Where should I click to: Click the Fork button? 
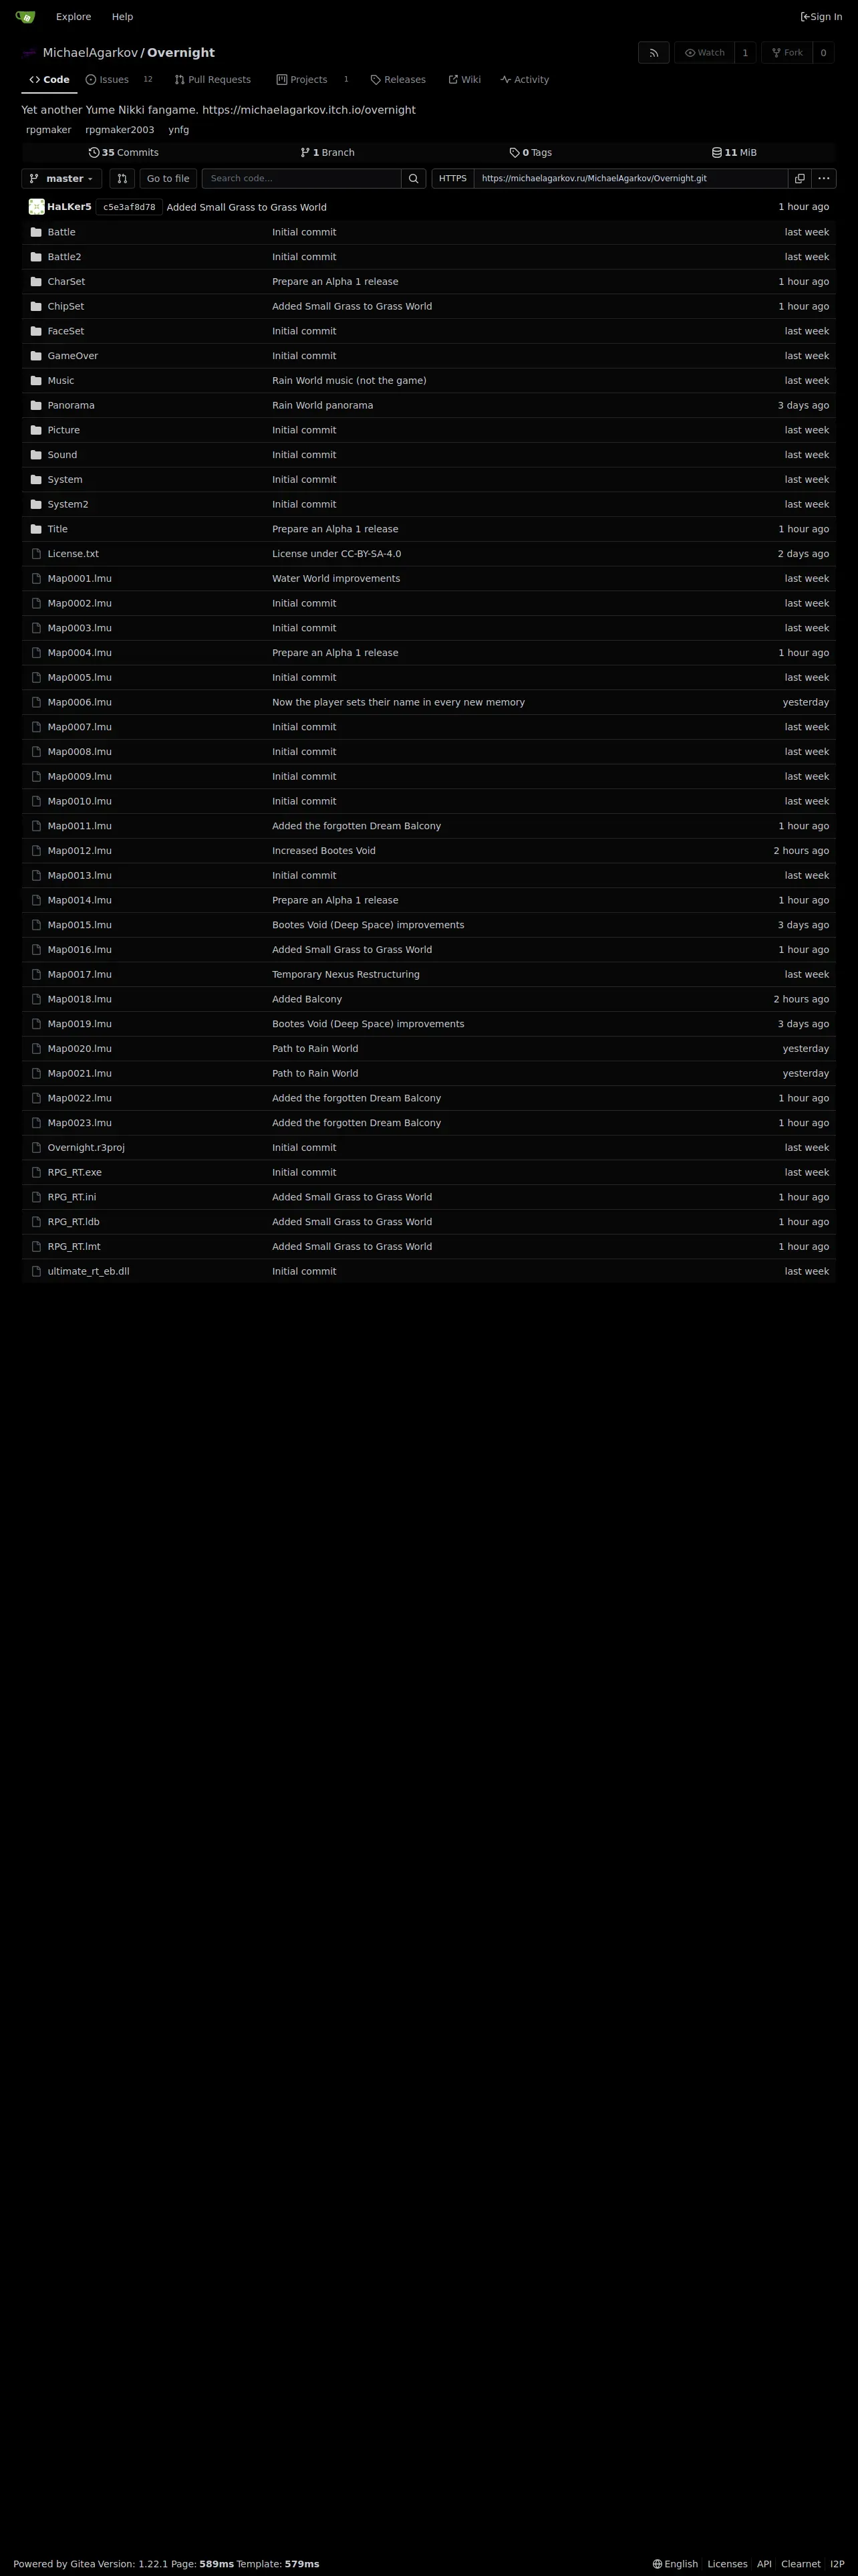[787, 53]
